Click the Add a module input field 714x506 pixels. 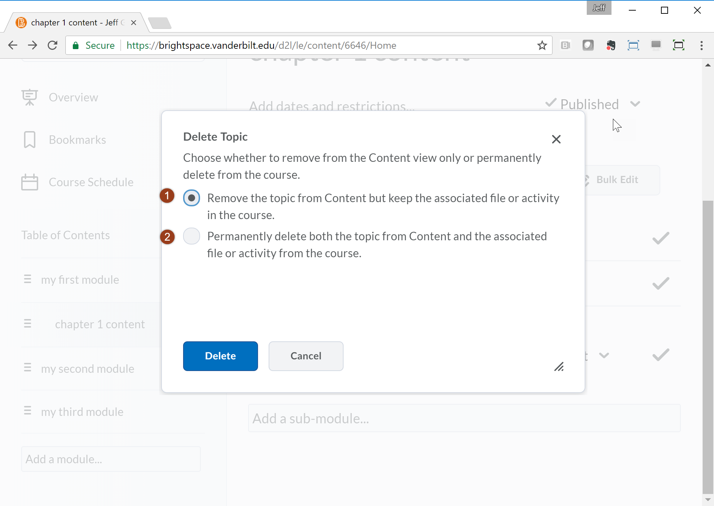(111, 459)
